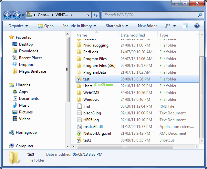Open the Share with menu
This screenshot has height=169, width=207.
point(117,26)
